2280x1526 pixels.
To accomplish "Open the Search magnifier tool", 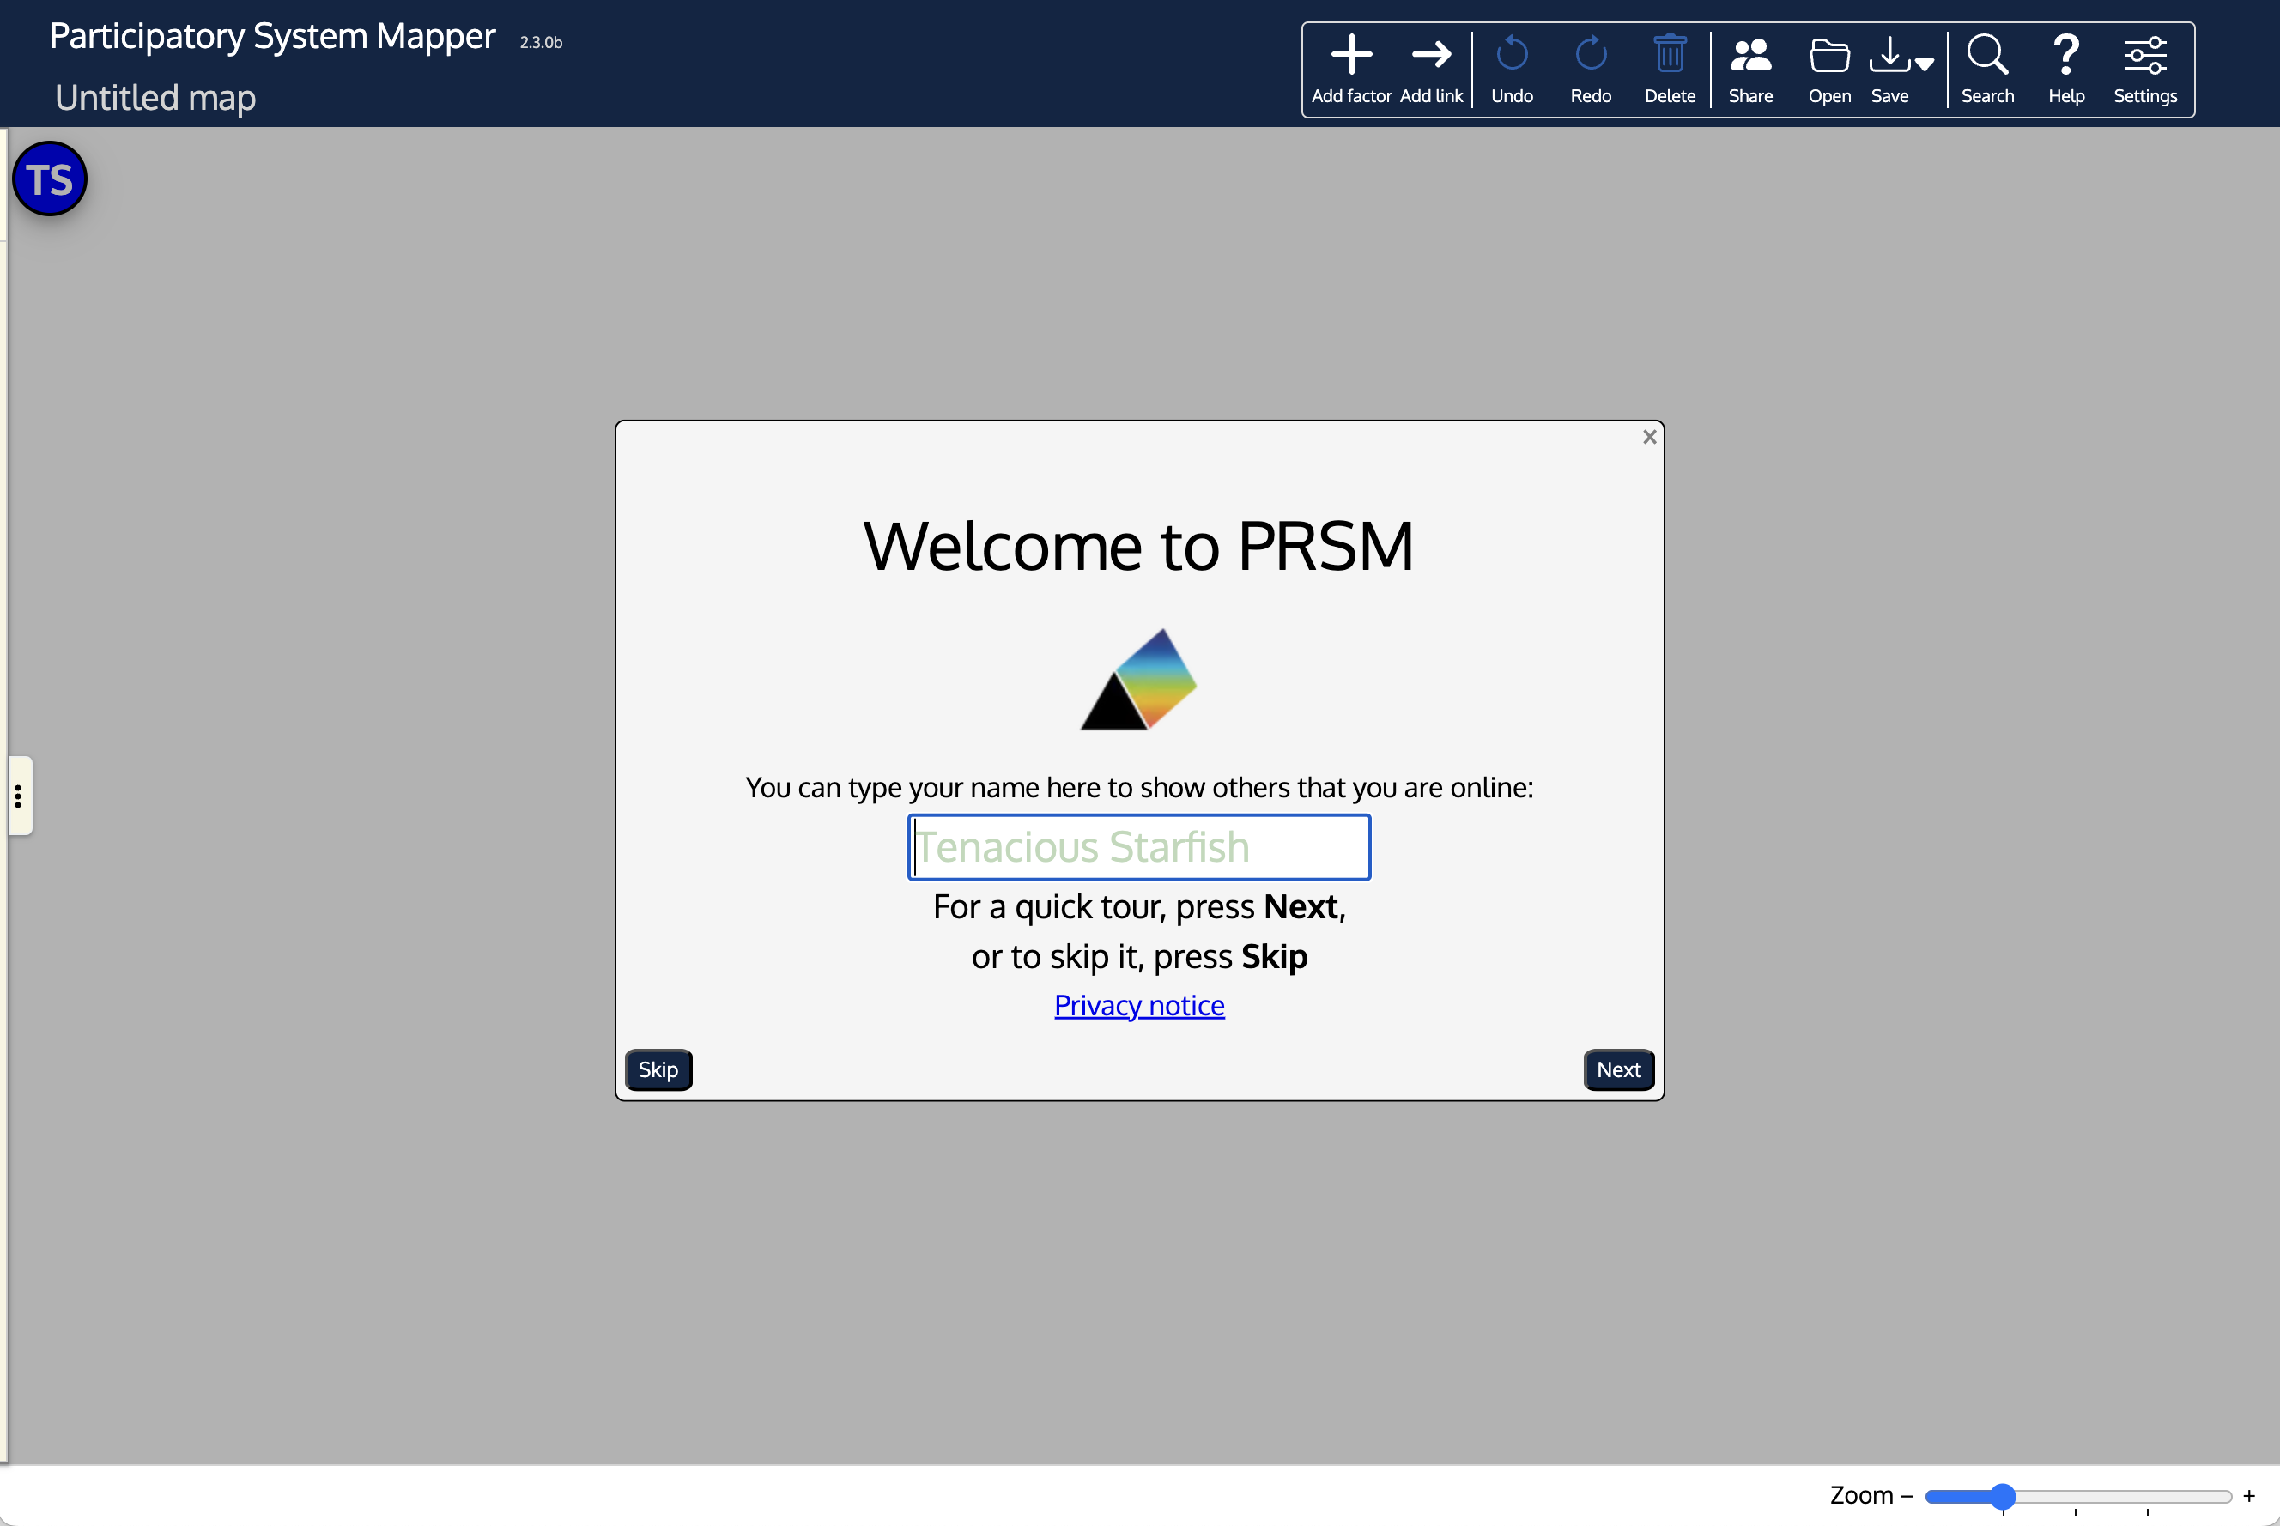I will click(1987, 55).
